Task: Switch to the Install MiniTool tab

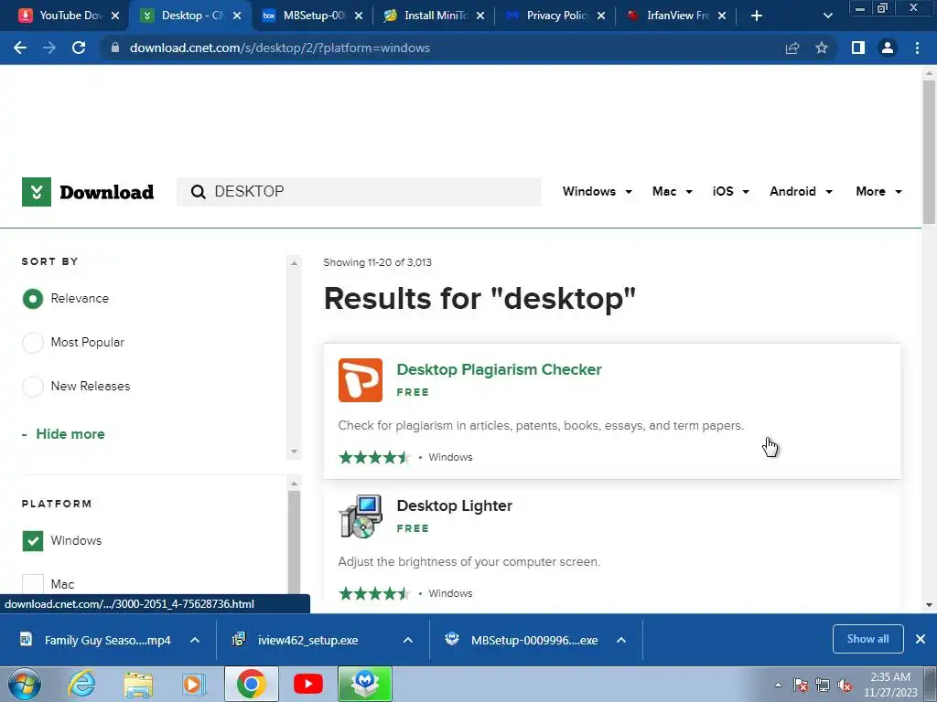Action: (434, 16)
